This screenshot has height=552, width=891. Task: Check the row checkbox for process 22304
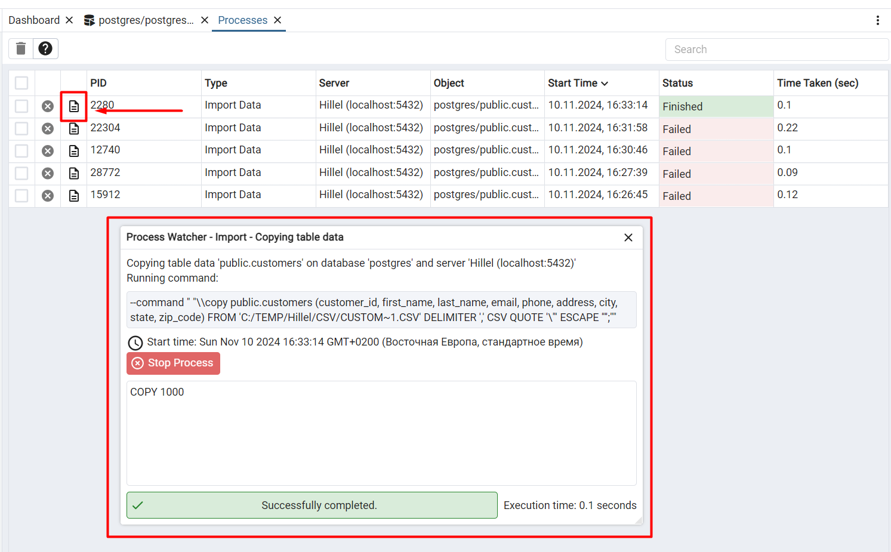point(21,128)
